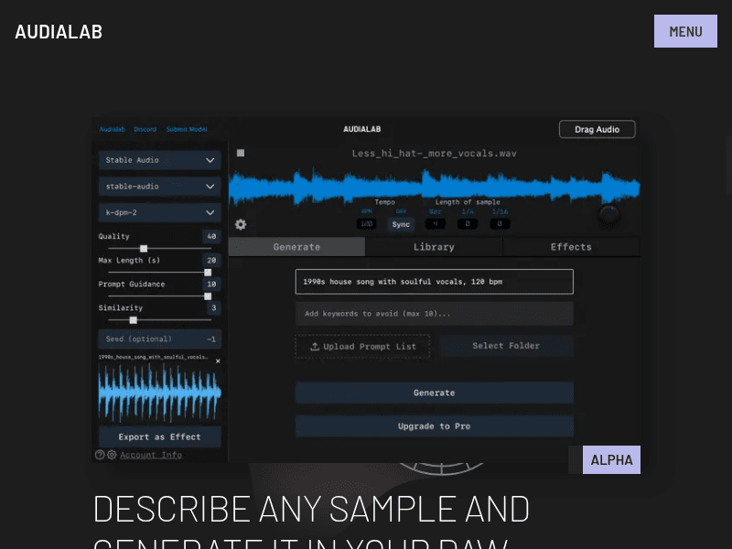Click the light-blue sidebar sample waveform
The height and width of the screenshot is (549, 732).
[159, 393]
